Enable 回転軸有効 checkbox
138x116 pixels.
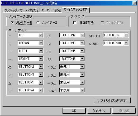[x=83, y=23]
